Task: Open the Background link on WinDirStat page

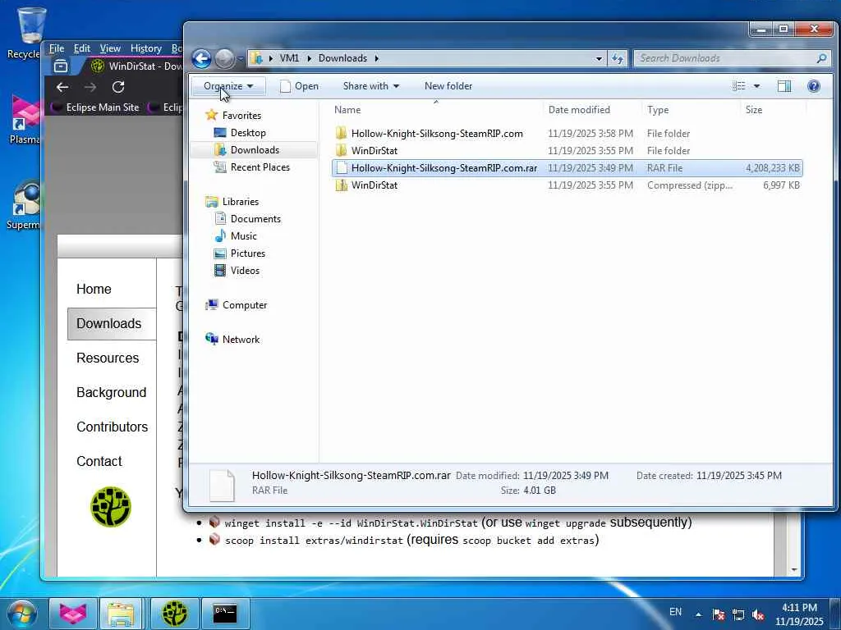Action: 111,392
